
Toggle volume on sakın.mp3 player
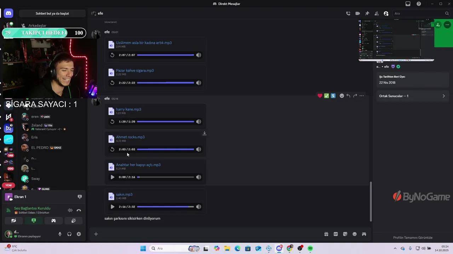click(x=199, y=207)
